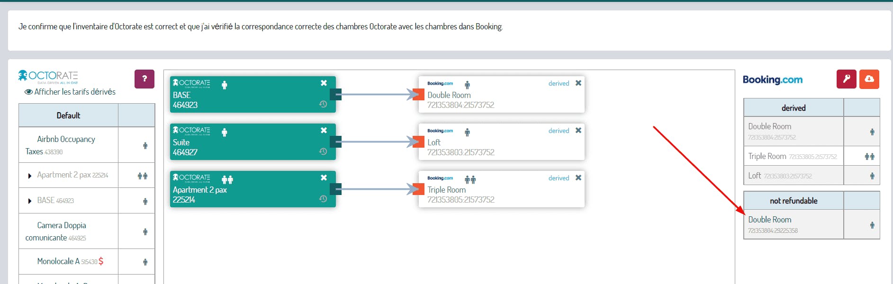Screen dimensions: 893x284
Task: Click the not refundable group header
Action: (794, 201)
